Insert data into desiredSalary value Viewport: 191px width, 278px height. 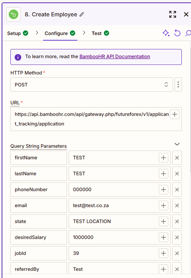pyautogui.click(x=163, y=237)
